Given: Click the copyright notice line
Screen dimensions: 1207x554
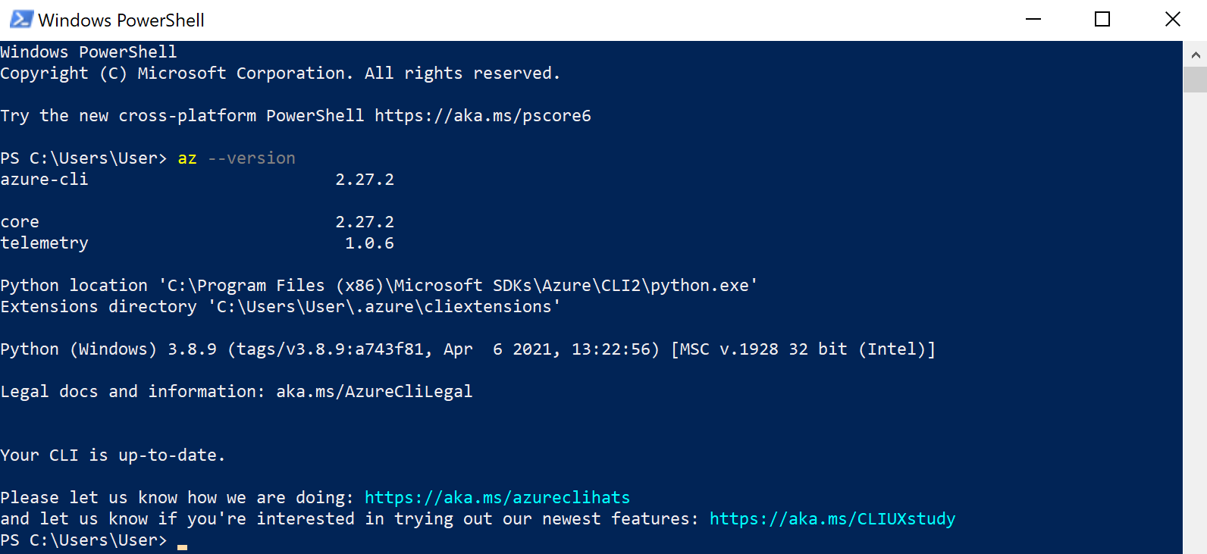Looking at the screenshot, I should coord(281,73).
